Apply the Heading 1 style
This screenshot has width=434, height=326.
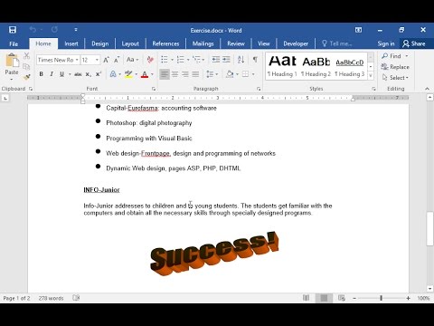282,66
